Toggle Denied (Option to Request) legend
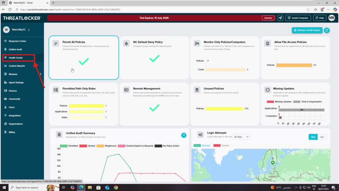339x191 pixels. pos(135,146)
